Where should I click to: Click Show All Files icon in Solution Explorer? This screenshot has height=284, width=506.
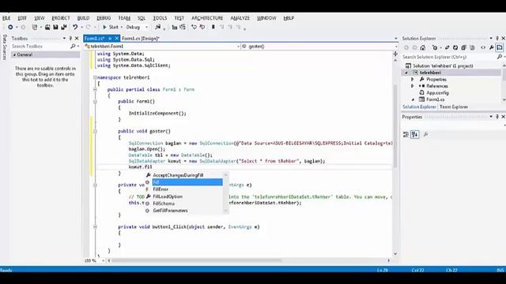[x=472, y=48]
